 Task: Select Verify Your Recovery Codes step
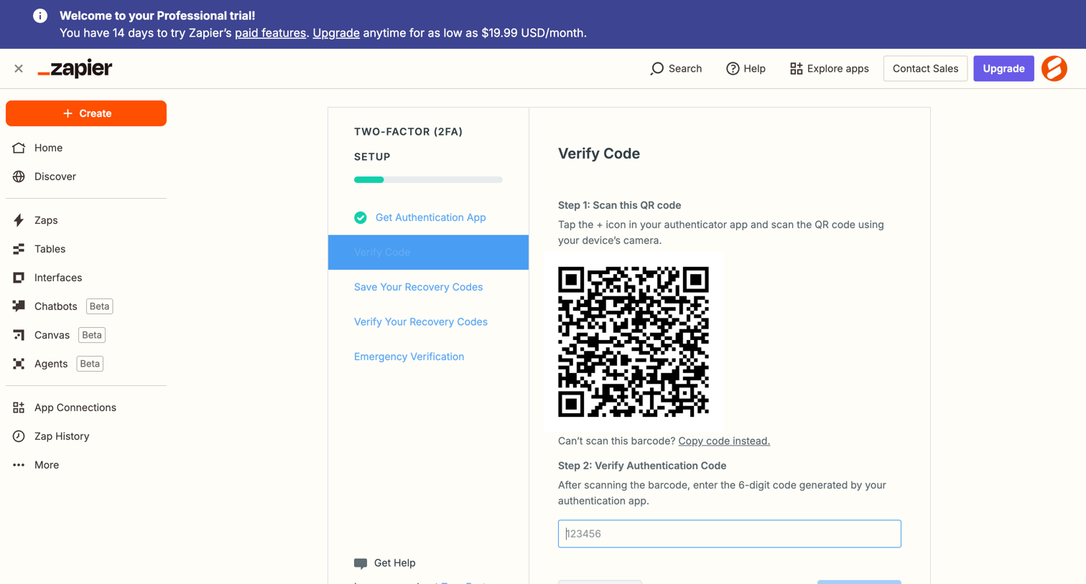pos(421,322)
